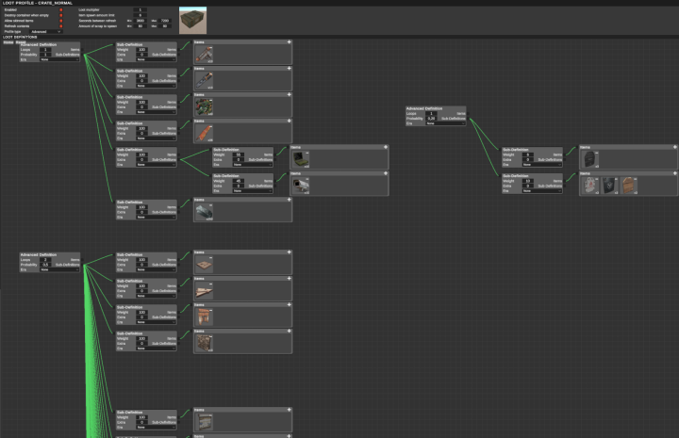Select the pistol item in the first Items panel

point(204,55)
